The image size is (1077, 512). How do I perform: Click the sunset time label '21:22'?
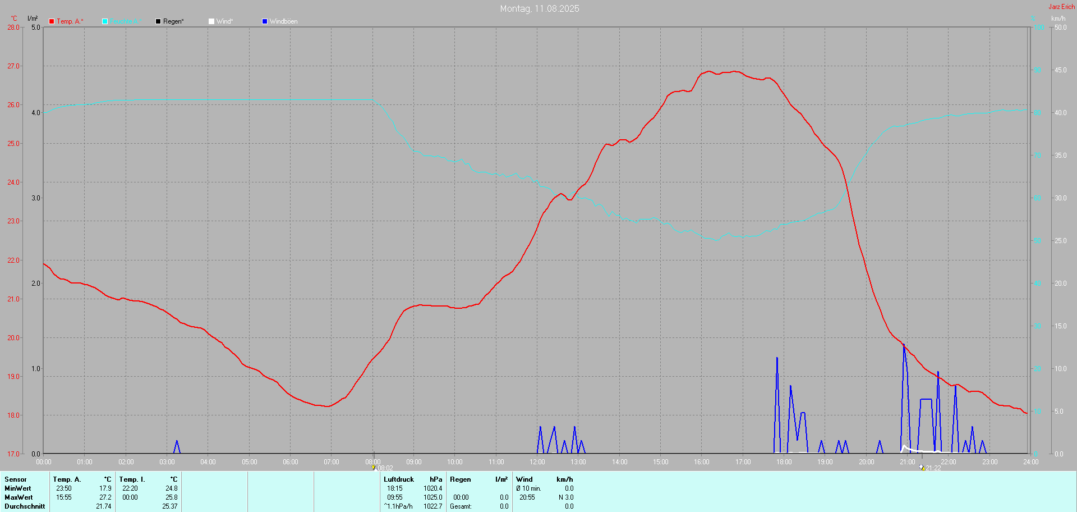933,468
